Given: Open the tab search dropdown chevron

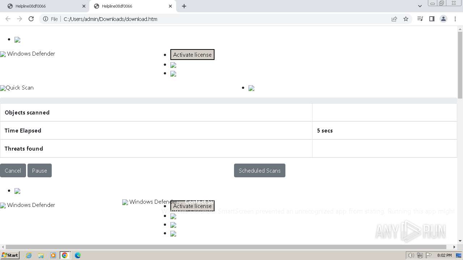Looking at the screenshot, I should [420, 6].
